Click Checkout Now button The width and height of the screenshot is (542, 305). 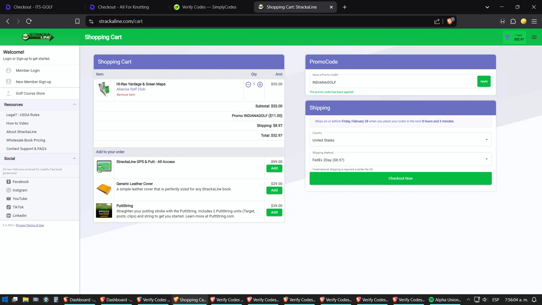(400, 179)
